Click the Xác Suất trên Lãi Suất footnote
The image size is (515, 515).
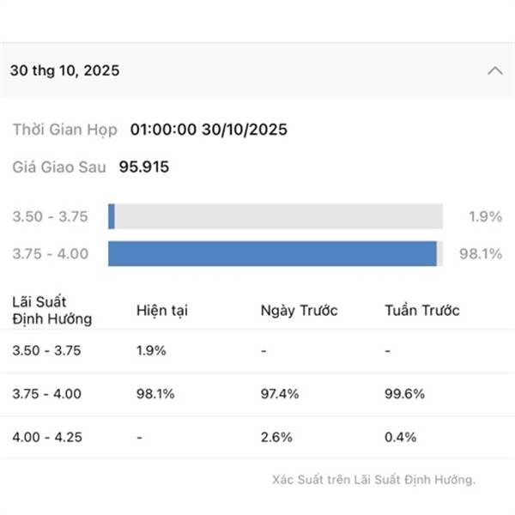point(373,479)
